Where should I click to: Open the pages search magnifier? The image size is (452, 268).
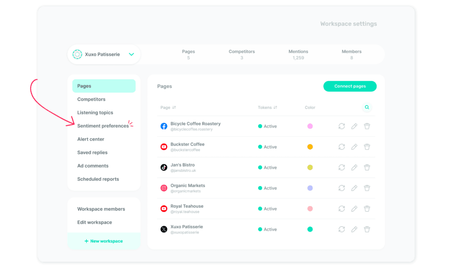coord(367,108)
